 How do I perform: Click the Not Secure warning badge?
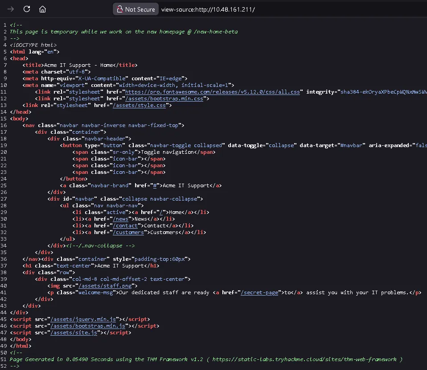pyautogui.click(x=135, y=9)
